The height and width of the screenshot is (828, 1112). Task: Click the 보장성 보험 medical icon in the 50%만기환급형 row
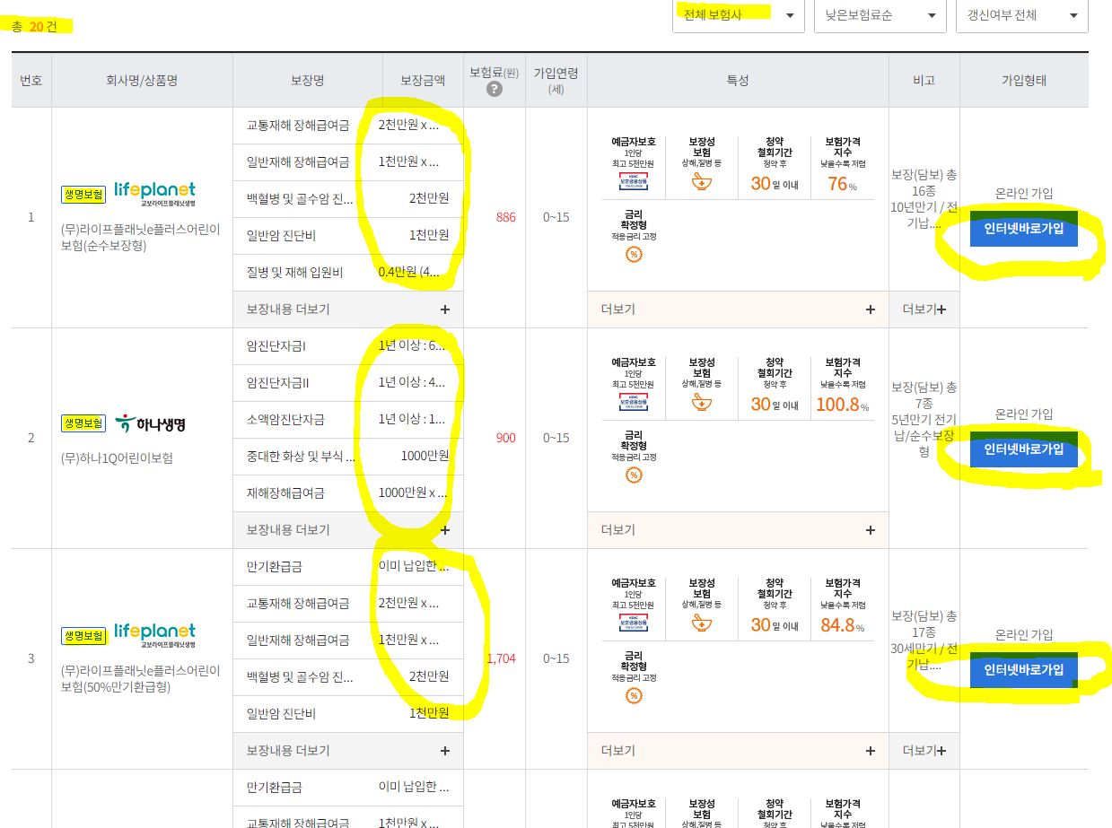(701, 623)
